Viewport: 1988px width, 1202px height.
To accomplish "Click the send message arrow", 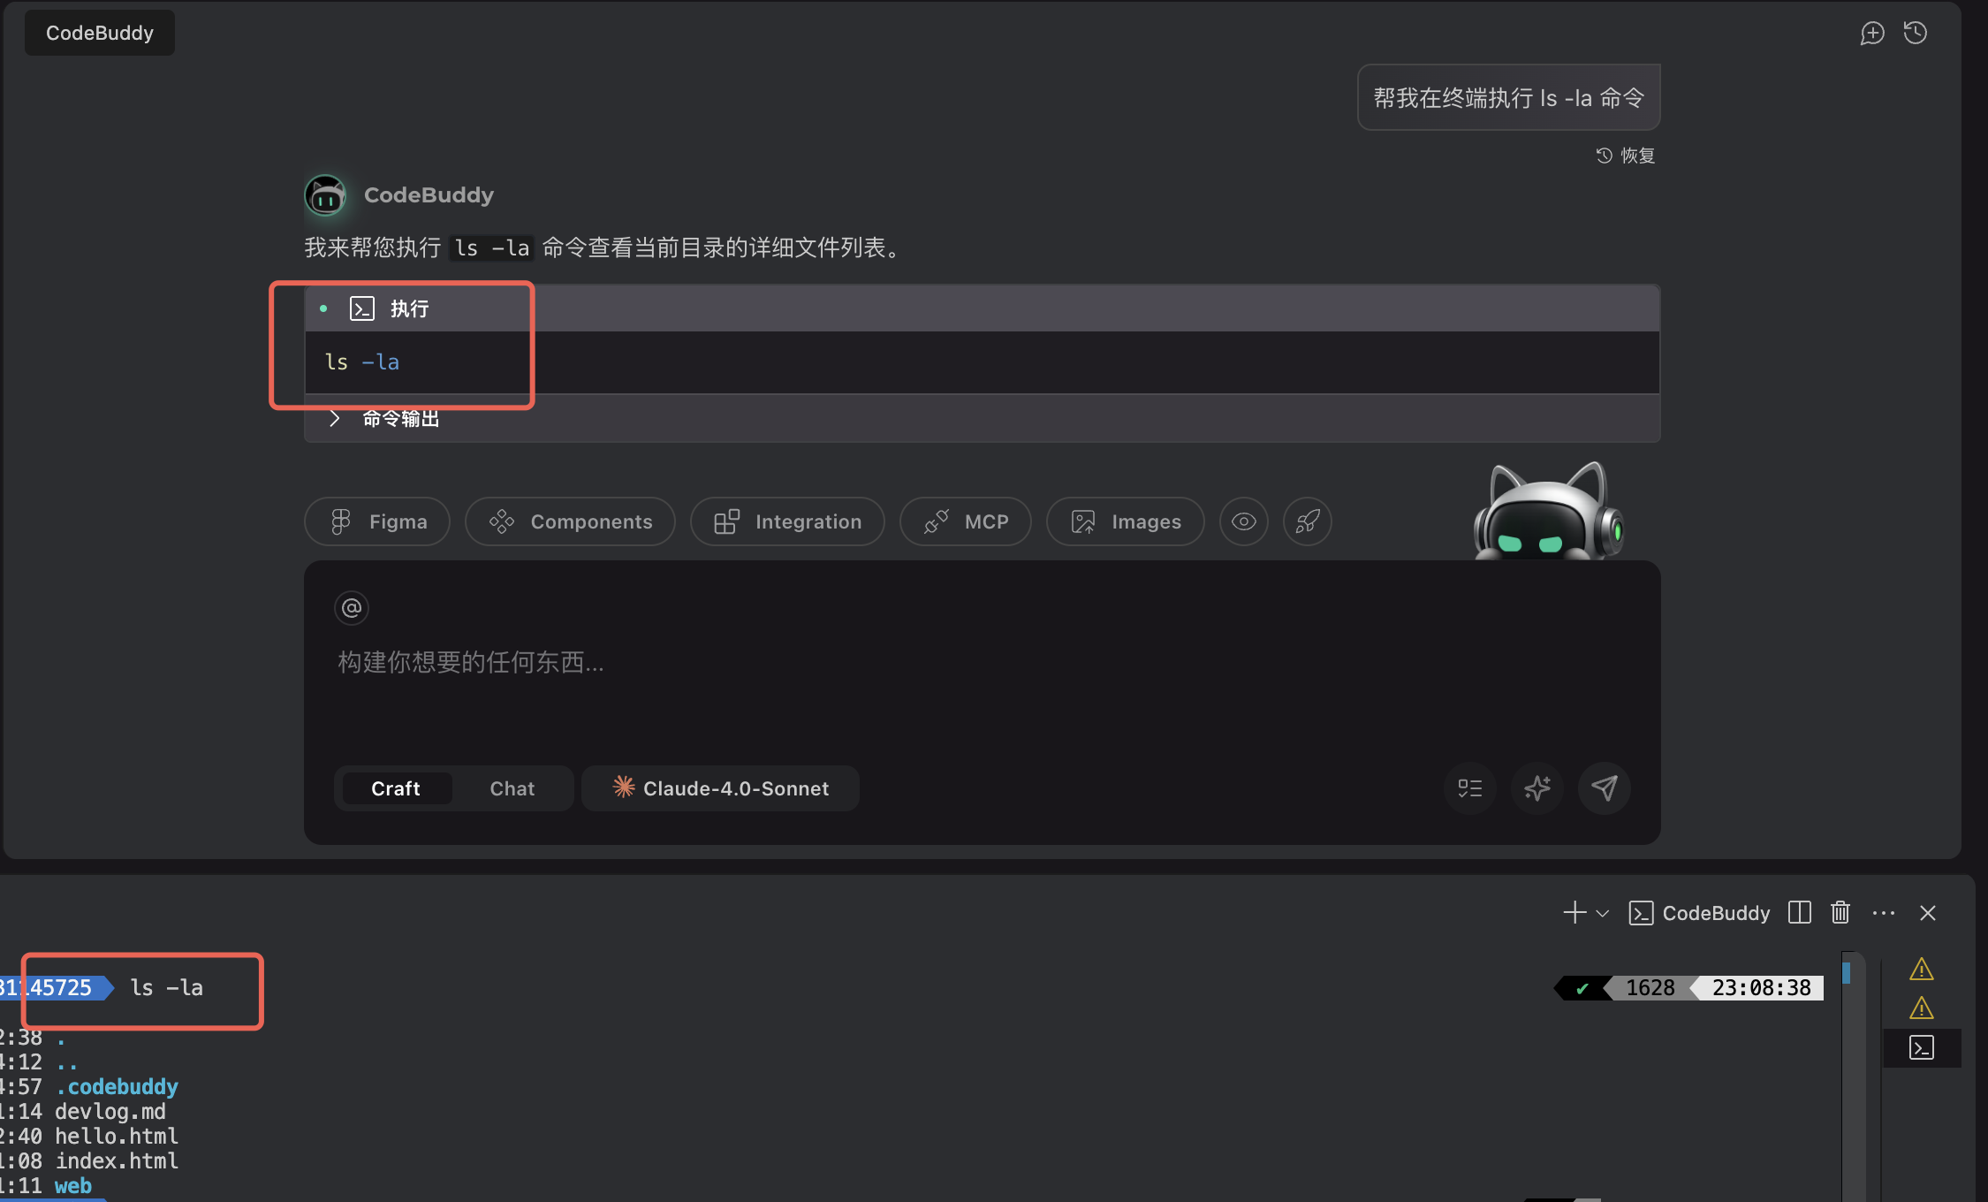I will coord(1604,787).
